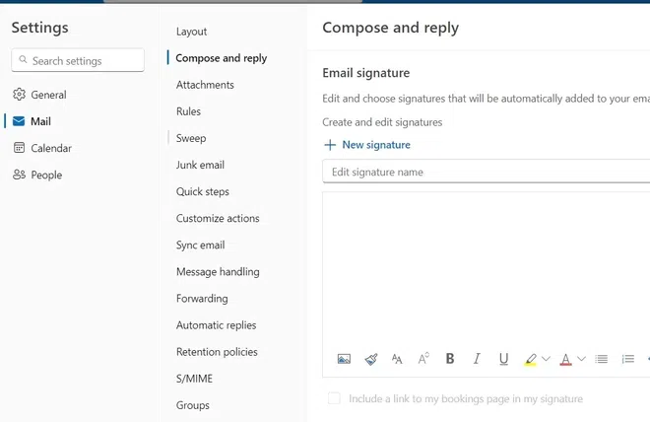
Task: Toggle italic formatting
Action: pyautogui.click(x=477, y=359)
